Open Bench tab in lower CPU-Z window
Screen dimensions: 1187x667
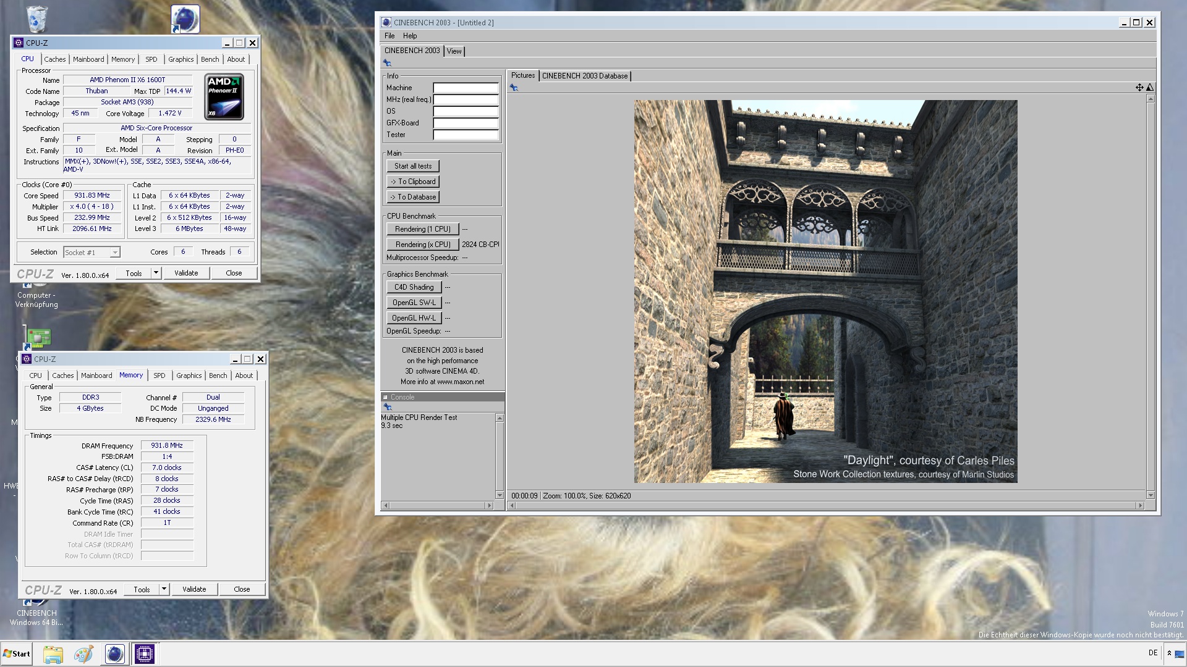pos(218,375)
